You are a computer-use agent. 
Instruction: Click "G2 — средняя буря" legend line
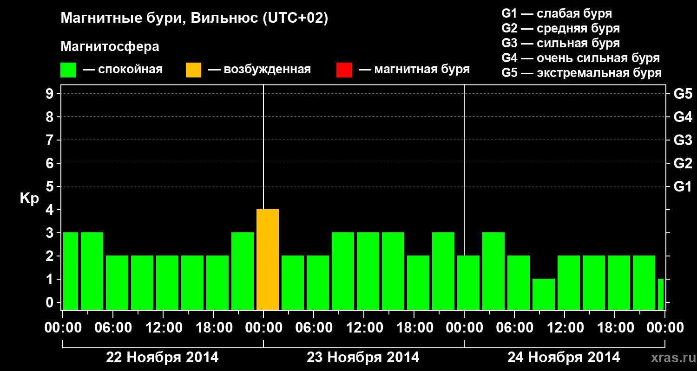point(560,28)
